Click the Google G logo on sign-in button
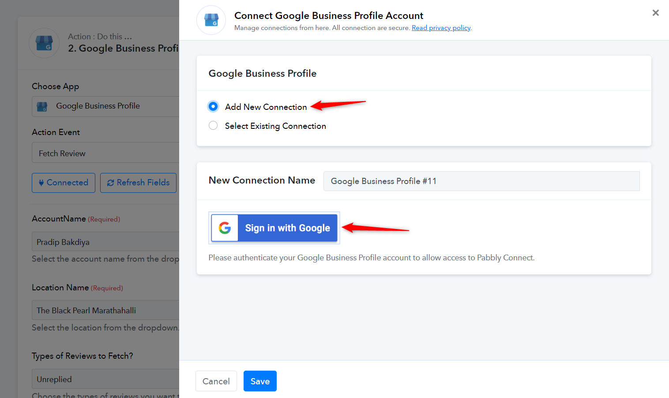This screenshot has width=669, height=398. [x=225, y=228]
